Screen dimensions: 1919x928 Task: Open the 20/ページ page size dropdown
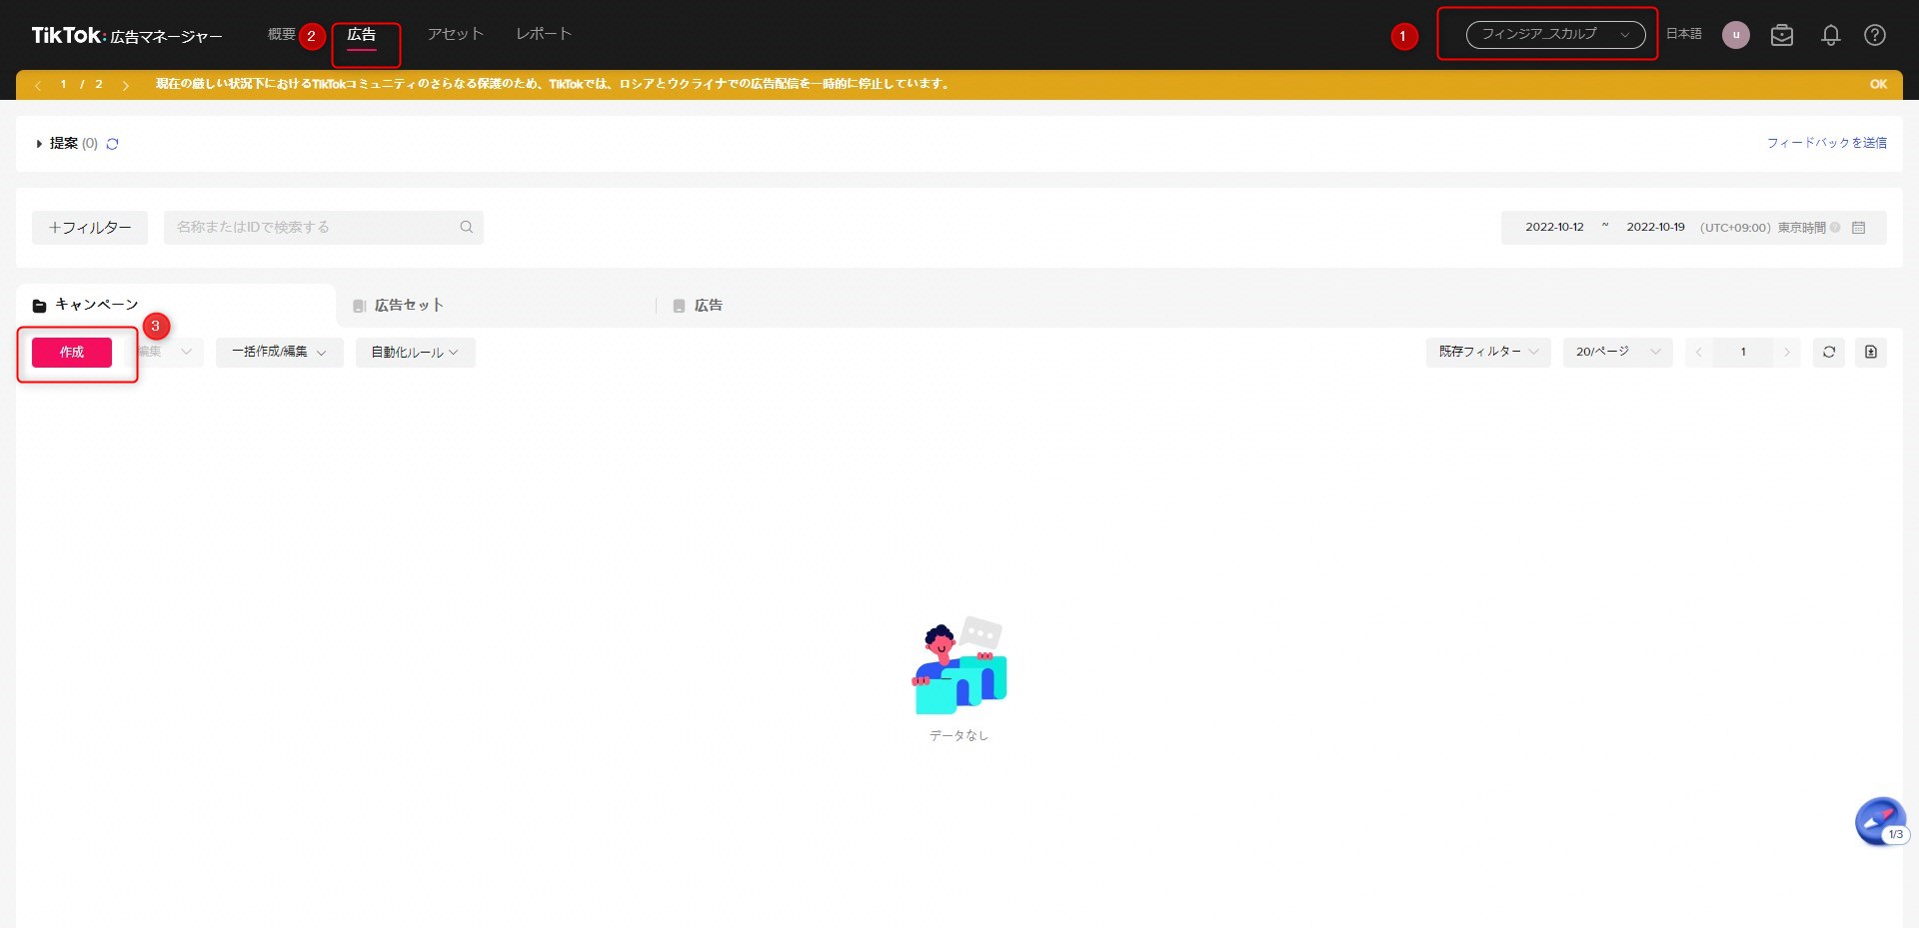(1616, 352)
